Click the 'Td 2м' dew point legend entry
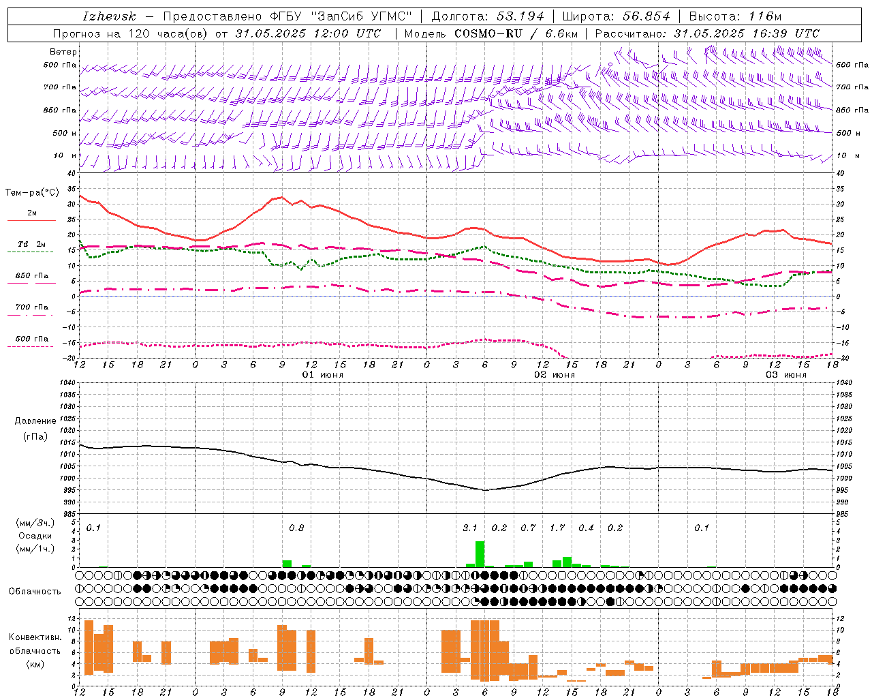The width and height of the screenshot is (872, 698). (x=31, y=245)
